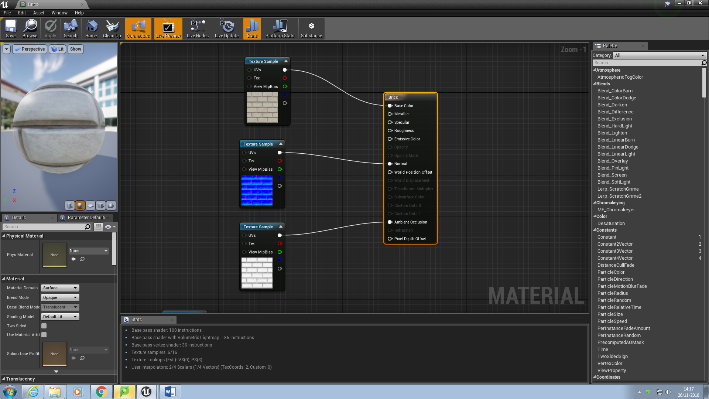Select the sphere preview mesh icon
Viewport: 709px width, 399px height.
tap(80, 205)
